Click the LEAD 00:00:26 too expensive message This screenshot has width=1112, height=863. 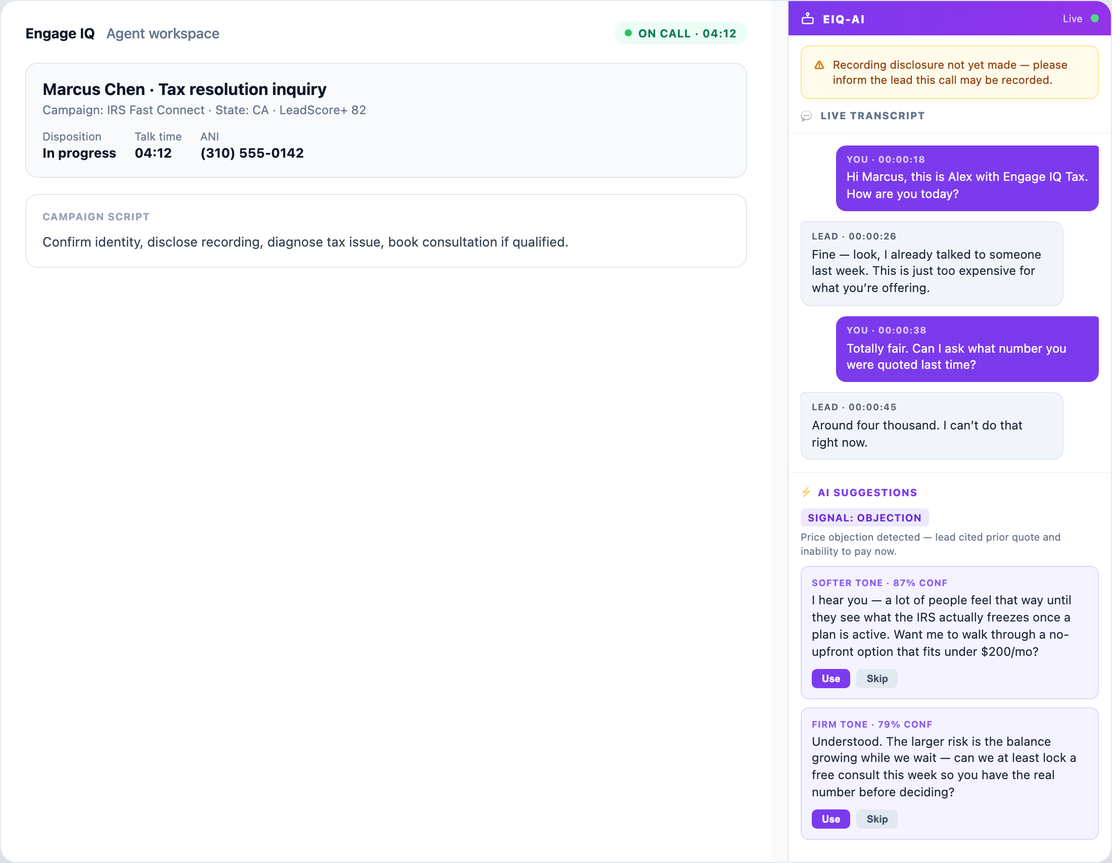pyautogui.click(x=932, y=264)
